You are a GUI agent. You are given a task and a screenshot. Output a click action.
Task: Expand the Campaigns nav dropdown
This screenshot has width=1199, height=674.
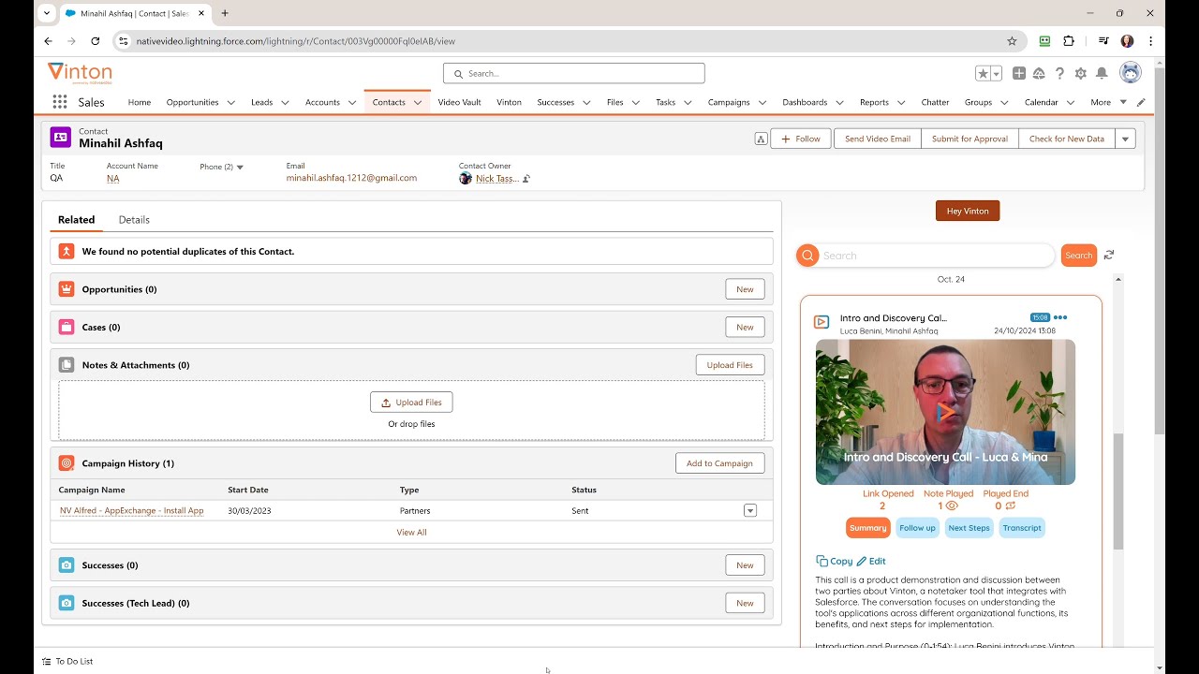click(x=762, y=102)
